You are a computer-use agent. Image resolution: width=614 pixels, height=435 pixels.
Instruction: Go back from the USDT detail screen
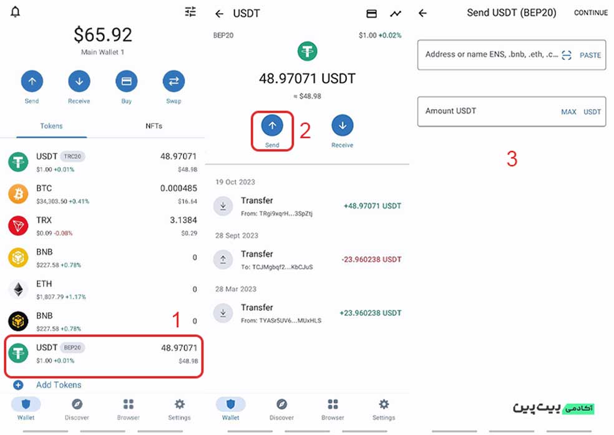tap(219, 14)
